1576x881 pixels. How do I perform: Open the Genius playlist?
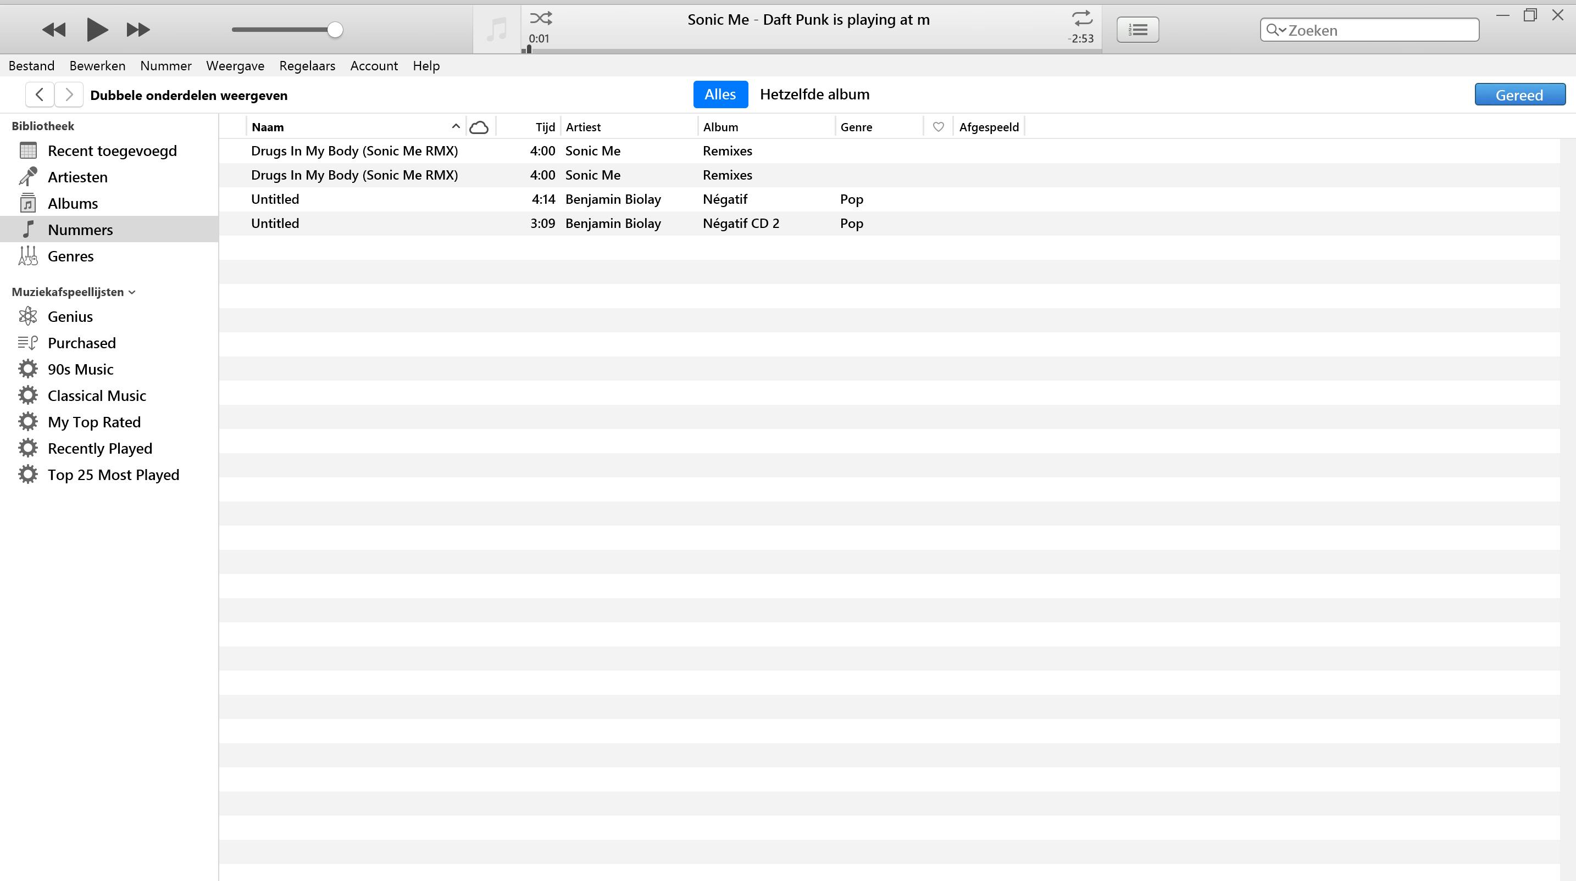click(x=70, y=317)
